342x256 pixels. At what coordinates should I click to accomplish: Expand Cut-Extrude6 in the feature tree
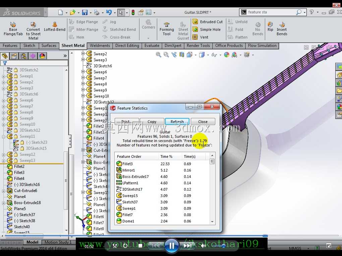click(3, 191)
